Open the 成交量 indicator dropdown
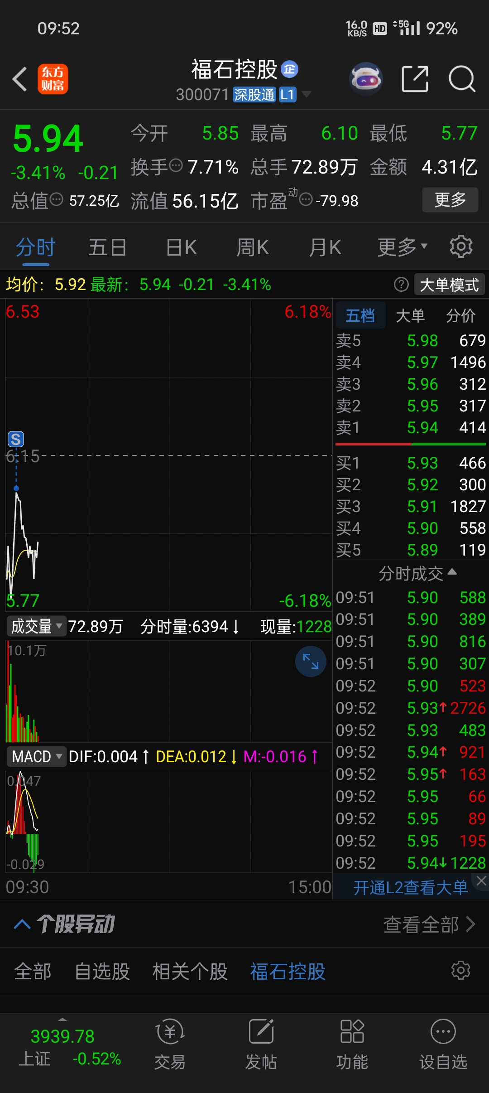Viewport: 489px width, 1093px height. (37, 626)
